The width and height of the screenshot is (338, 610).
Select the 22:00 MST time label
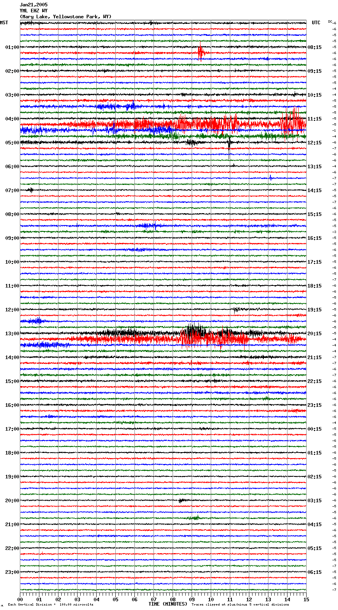(x=12, y=548)
